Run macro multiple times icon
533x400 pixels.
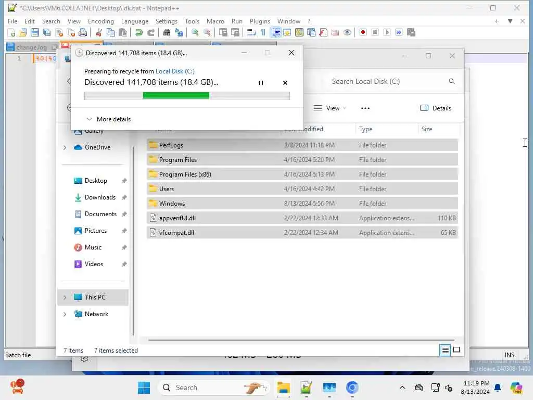(399, 32)
